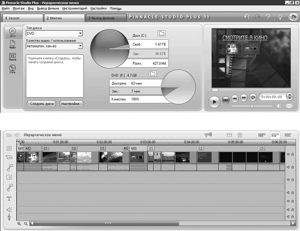Open folder browse icon for Диск (C:)

(x=161, y=33)
